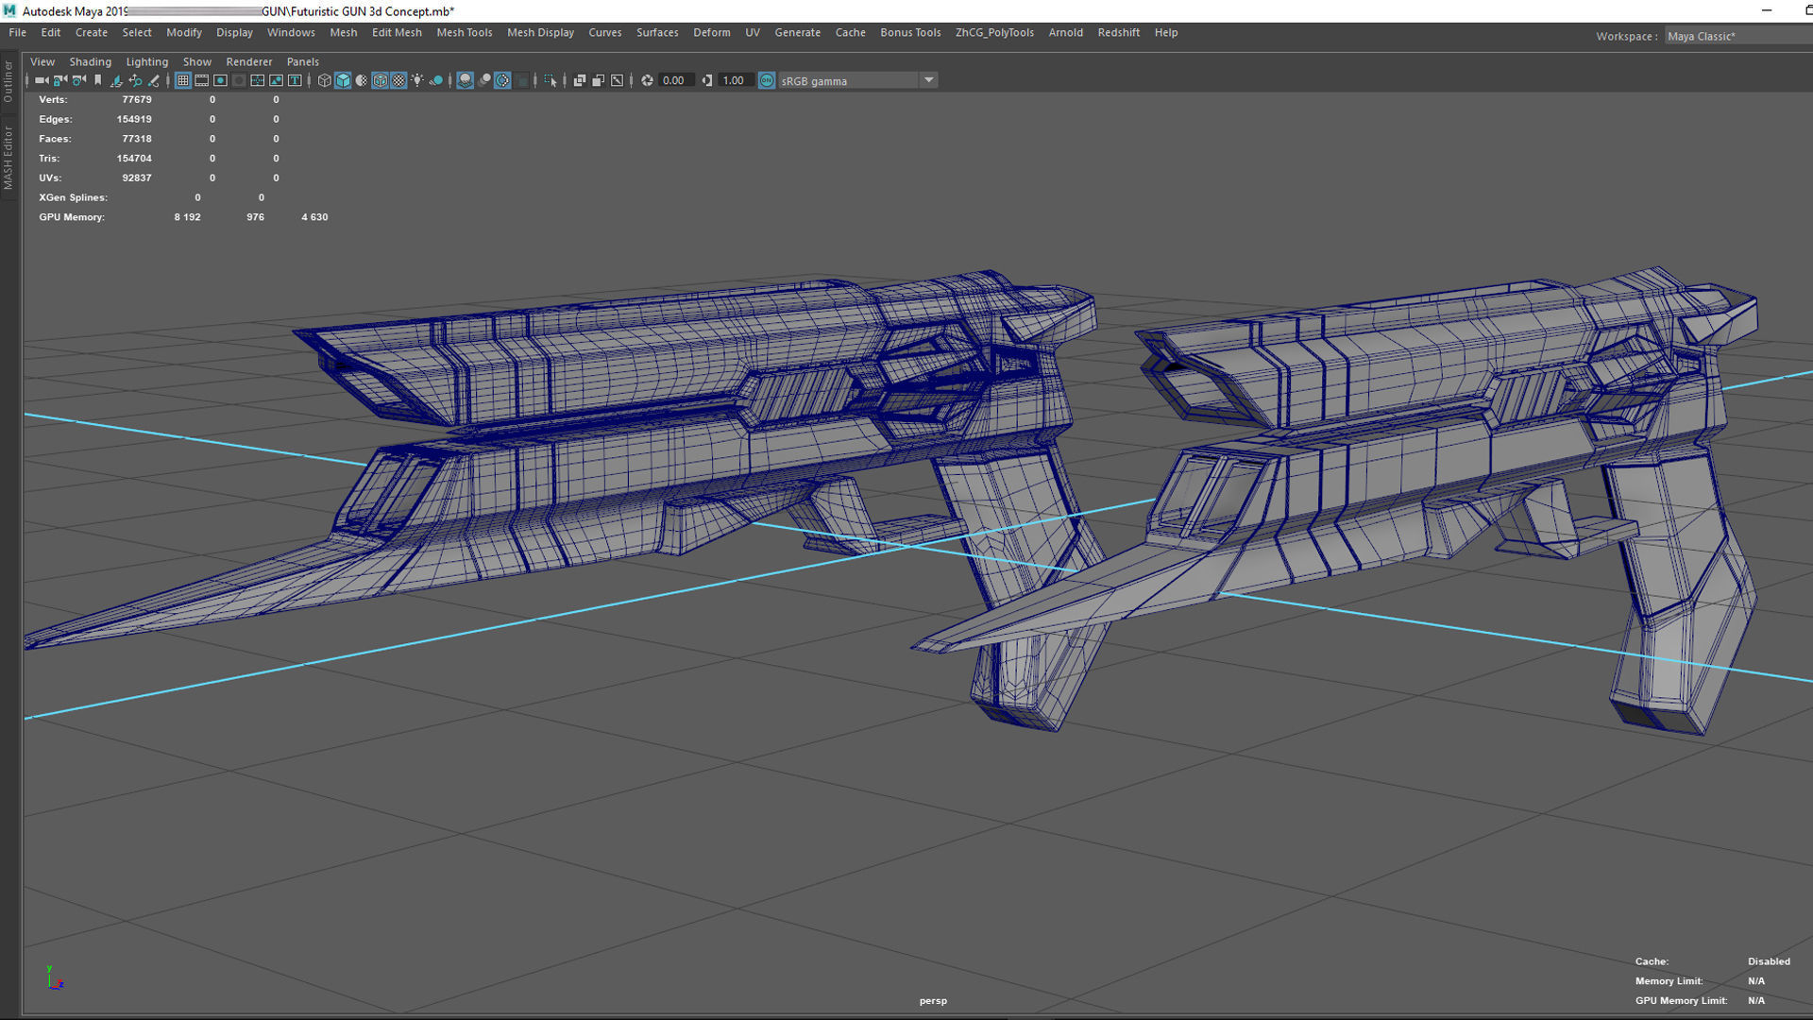Toggle the Film Gate icon
Image resolution: width=1813 pixels, height=1020 pixels.
click(x=201, y=80)
